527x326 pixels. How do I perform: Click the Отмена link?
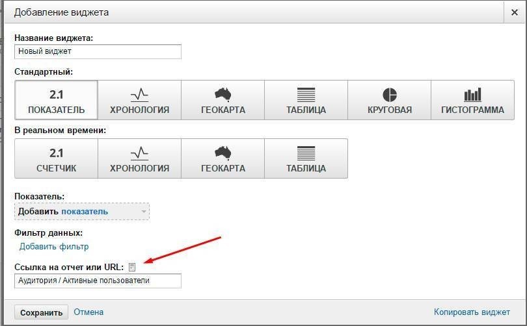(88, 312)
